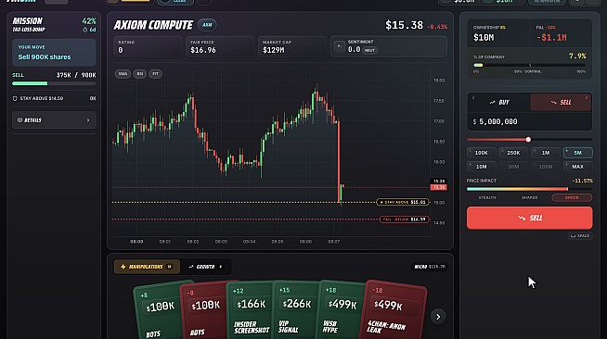Select the SHAKER price impact mode
This screenshot has height=339, width=607.
click(529, 197)
